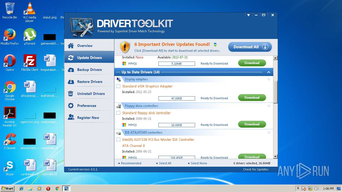Viewport: 342px width, 192px height.
Task: Click the Select None link
Action: point(199,163)
